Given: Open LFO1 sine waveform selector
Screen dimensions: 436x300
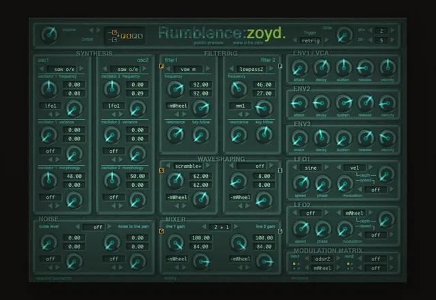Looking at the screenshot, I should (x=311, y=168).
